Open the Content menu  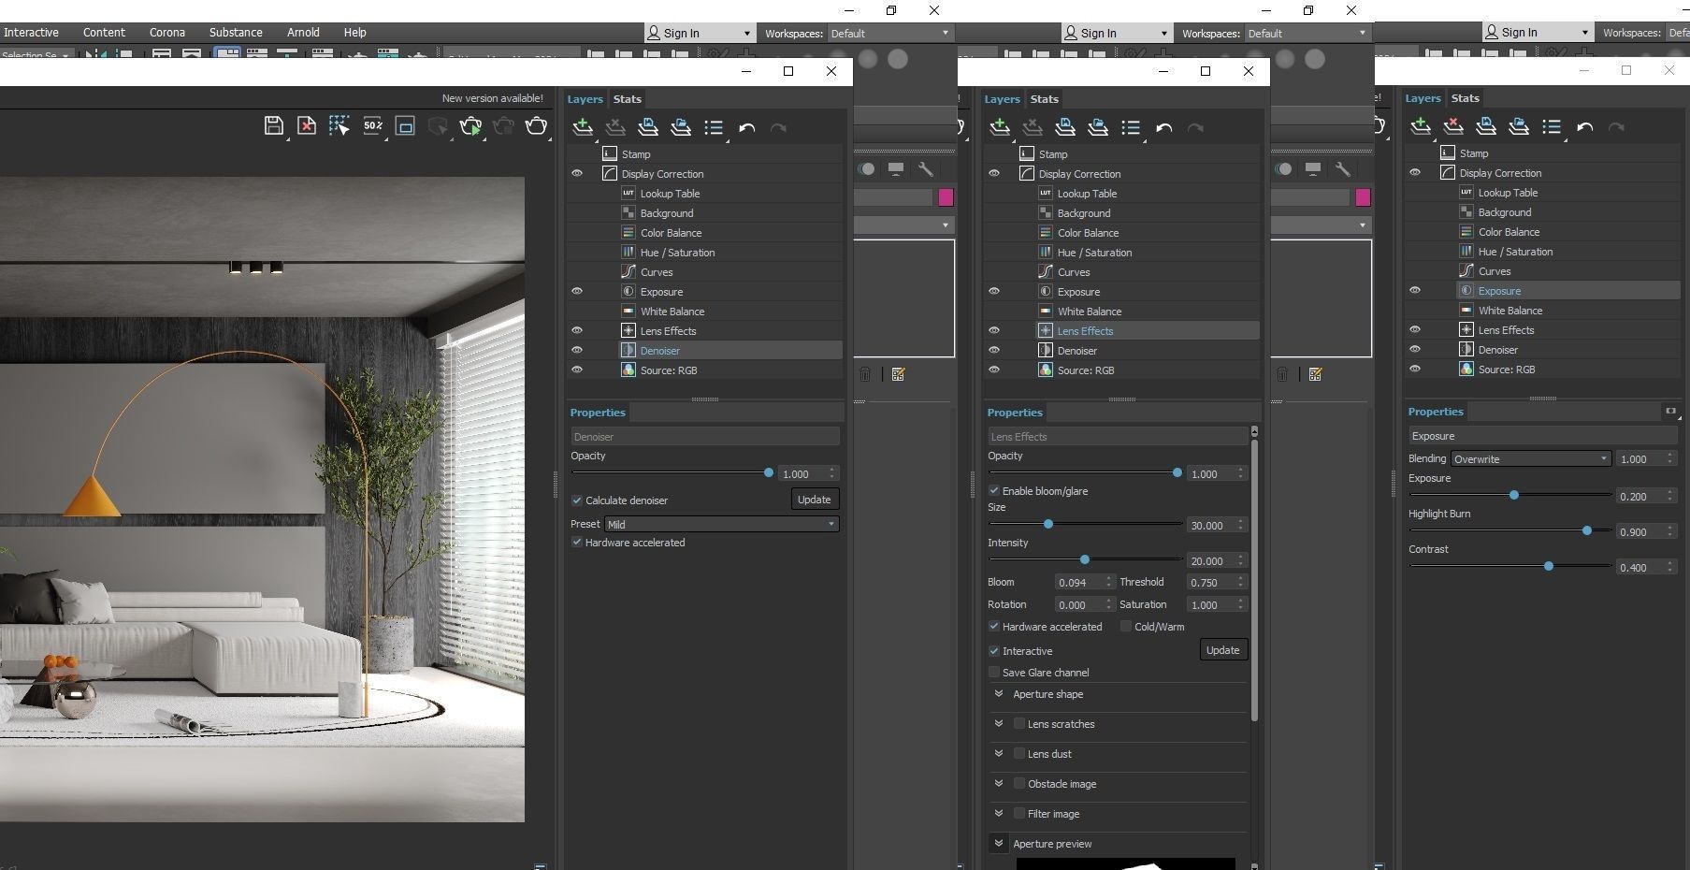click(x=104, y=32)
